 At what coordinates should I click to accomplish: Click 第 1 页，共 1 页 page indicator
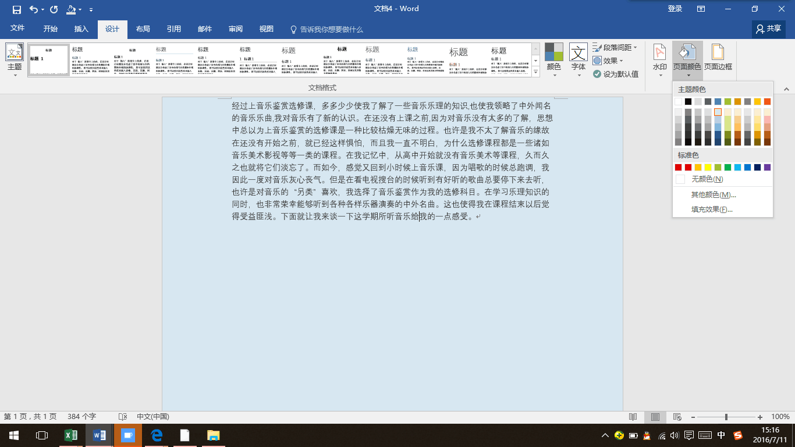click(x=30, y=417)
